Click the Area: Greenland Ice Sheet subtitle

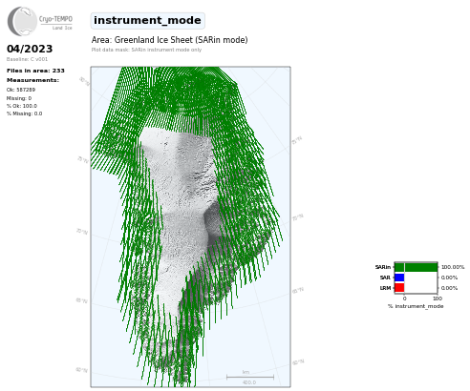coord(169,40)
